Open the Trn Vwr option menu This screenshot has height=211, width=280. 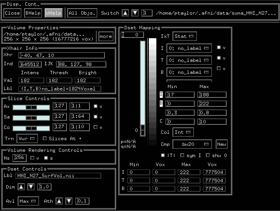27,138
